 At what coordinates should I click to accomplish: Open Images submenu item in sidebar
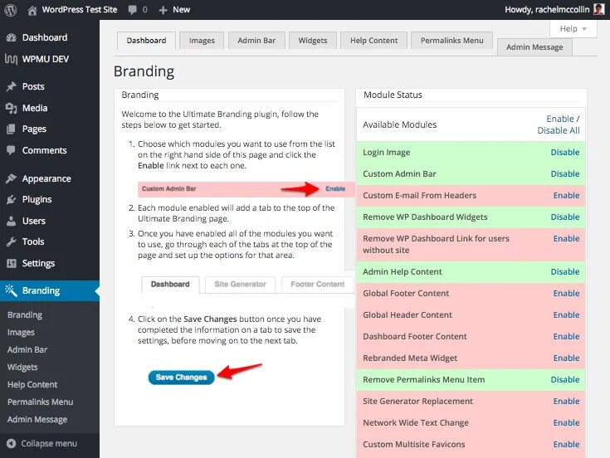(21, 333)
